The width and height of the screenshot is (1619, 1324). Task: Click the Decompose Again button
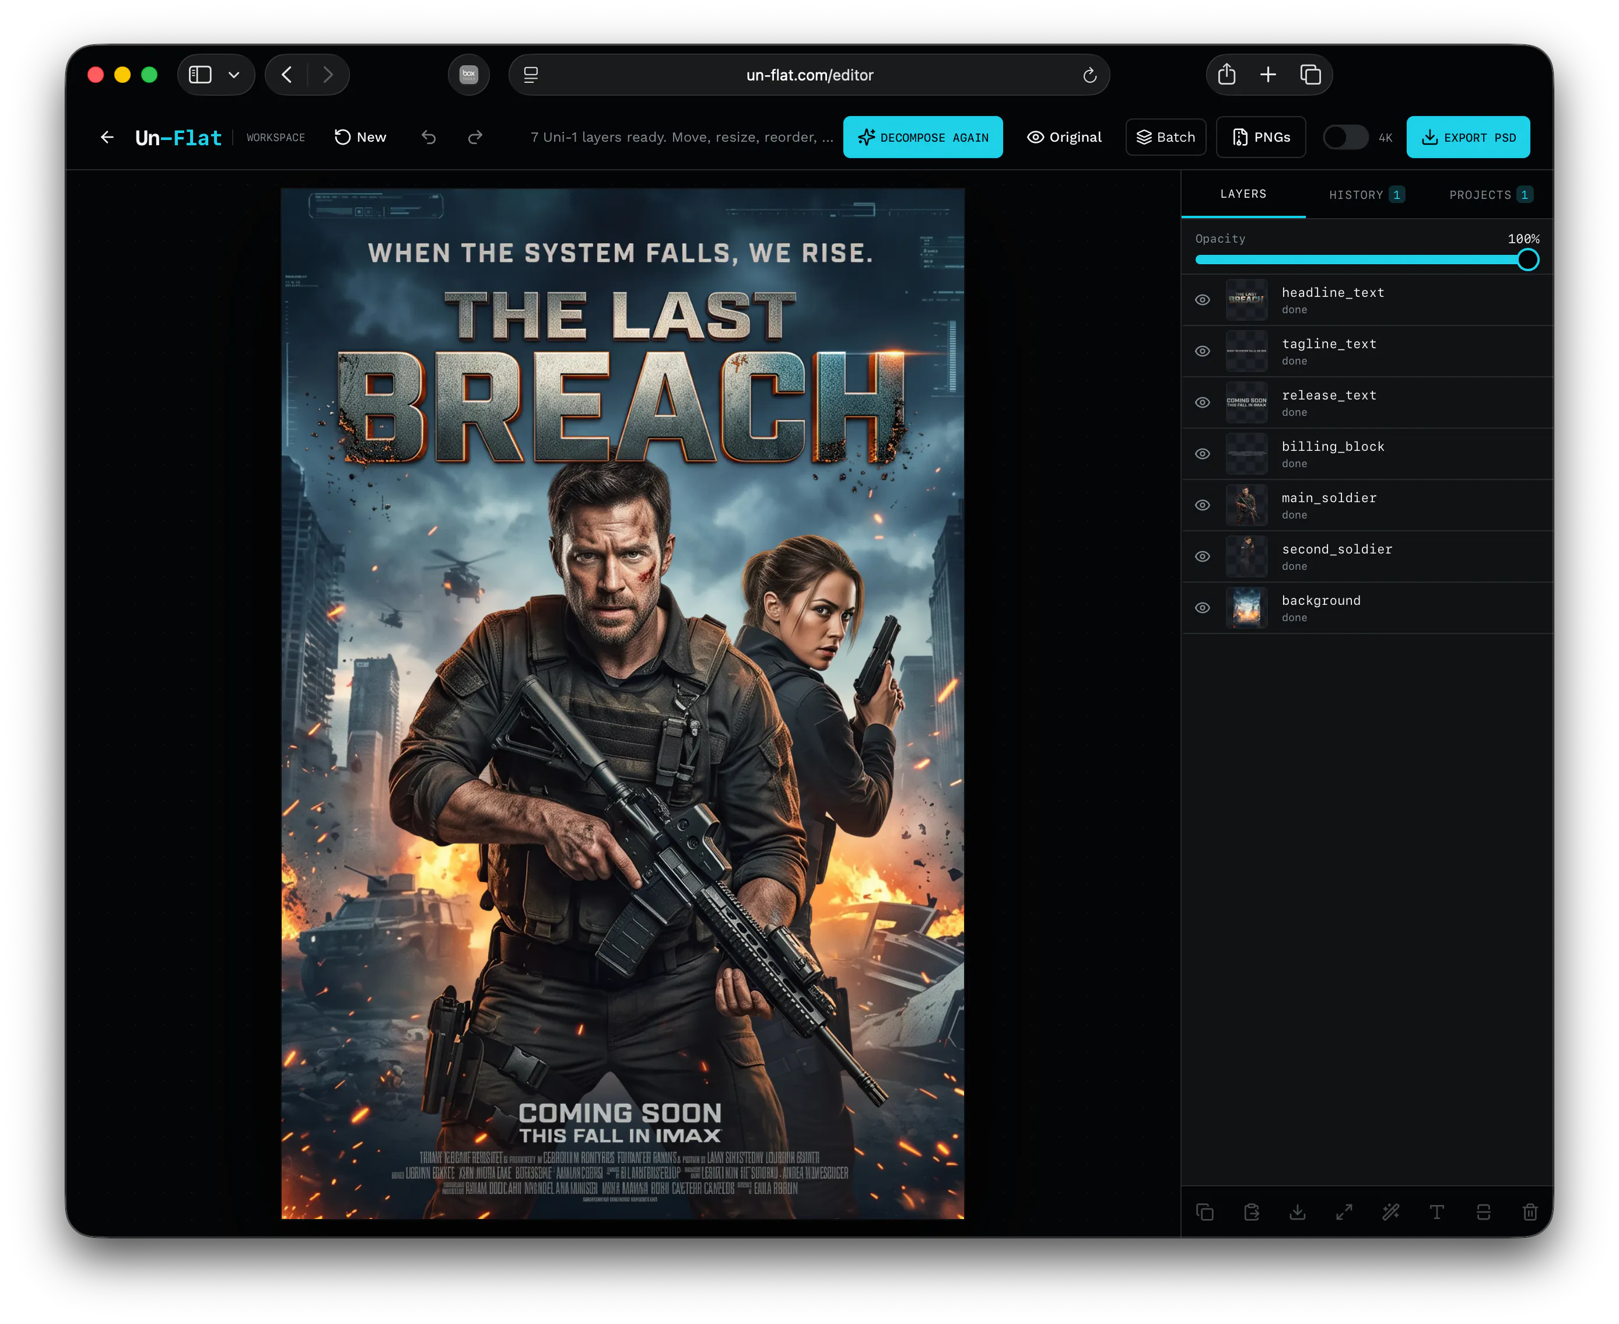pos(923,137)
